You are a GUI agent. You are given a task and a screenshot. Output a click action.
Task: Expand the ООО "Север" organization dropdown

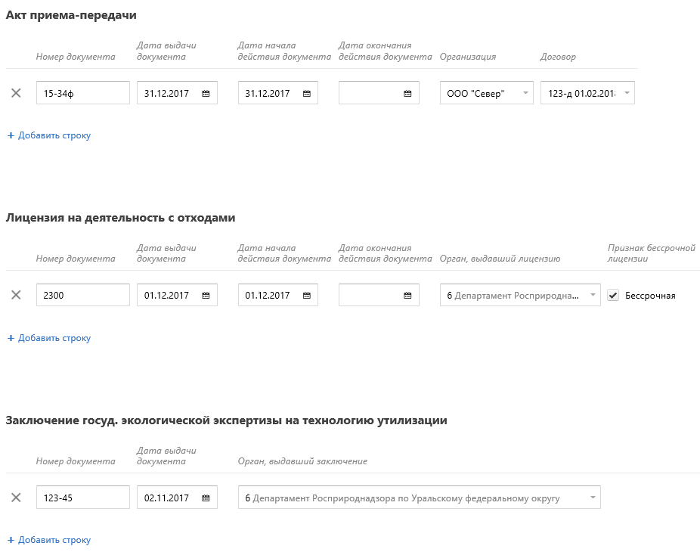(x=525, y=94)
